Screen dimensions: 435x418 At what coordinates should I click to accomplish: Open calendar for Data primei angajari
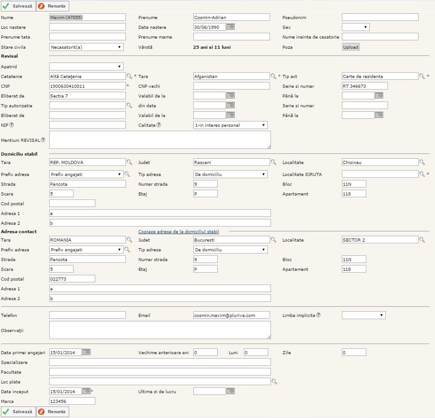coord(86,352)
